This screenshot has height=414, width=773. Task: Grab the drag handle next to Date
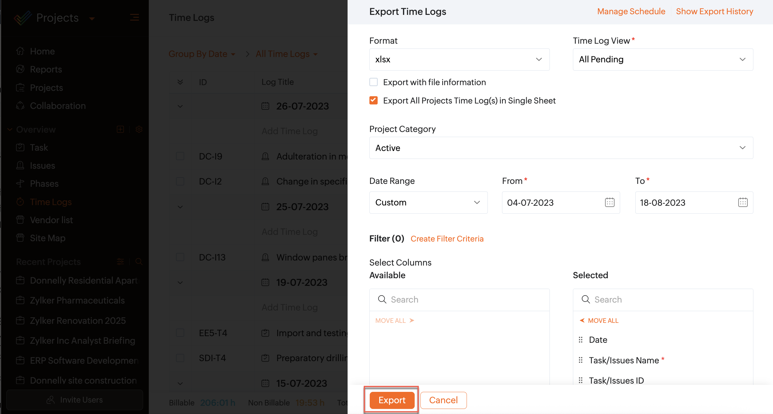(x=581, y=340)
